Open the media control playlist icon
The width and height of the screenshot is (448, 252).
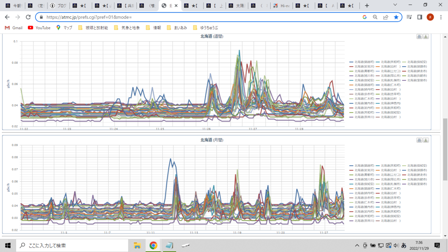(x=409, y=17)
